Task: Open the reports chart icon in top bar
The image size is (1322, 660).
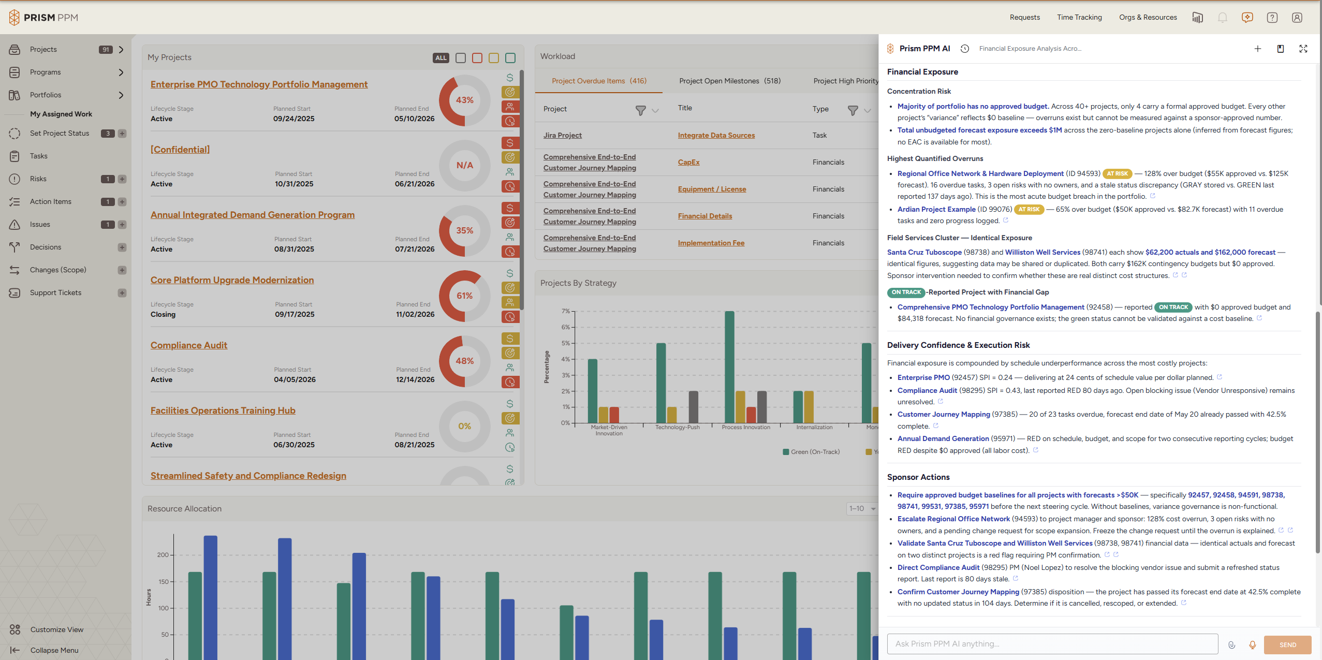Action: click(x=1197, y=18)
